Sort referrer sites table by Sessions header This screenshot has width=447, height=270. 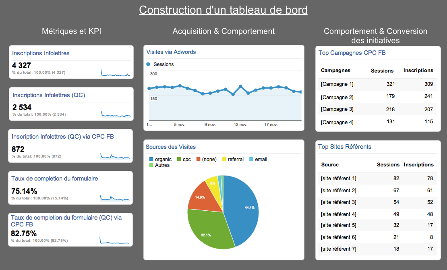click(x=388, y=165)
